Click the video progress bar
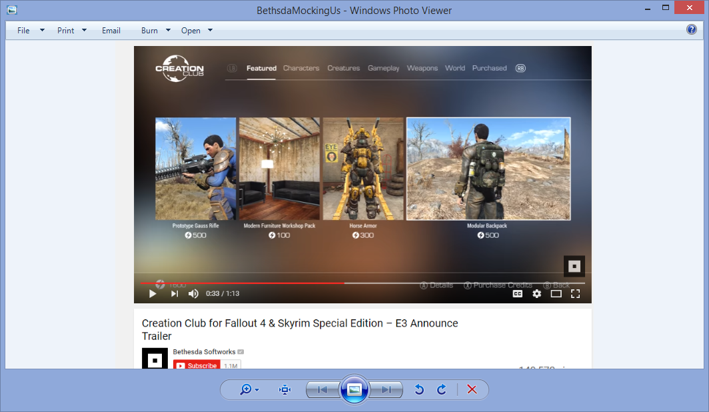The width and height of the screenshot is (709, 412). click(x=362, y=283)
